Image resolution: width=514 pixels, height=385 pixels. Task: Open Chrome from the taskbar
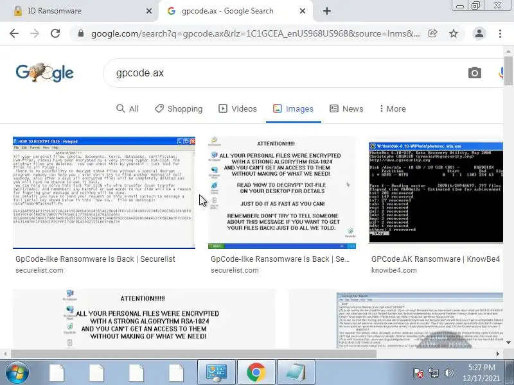[x=256, y=373]
